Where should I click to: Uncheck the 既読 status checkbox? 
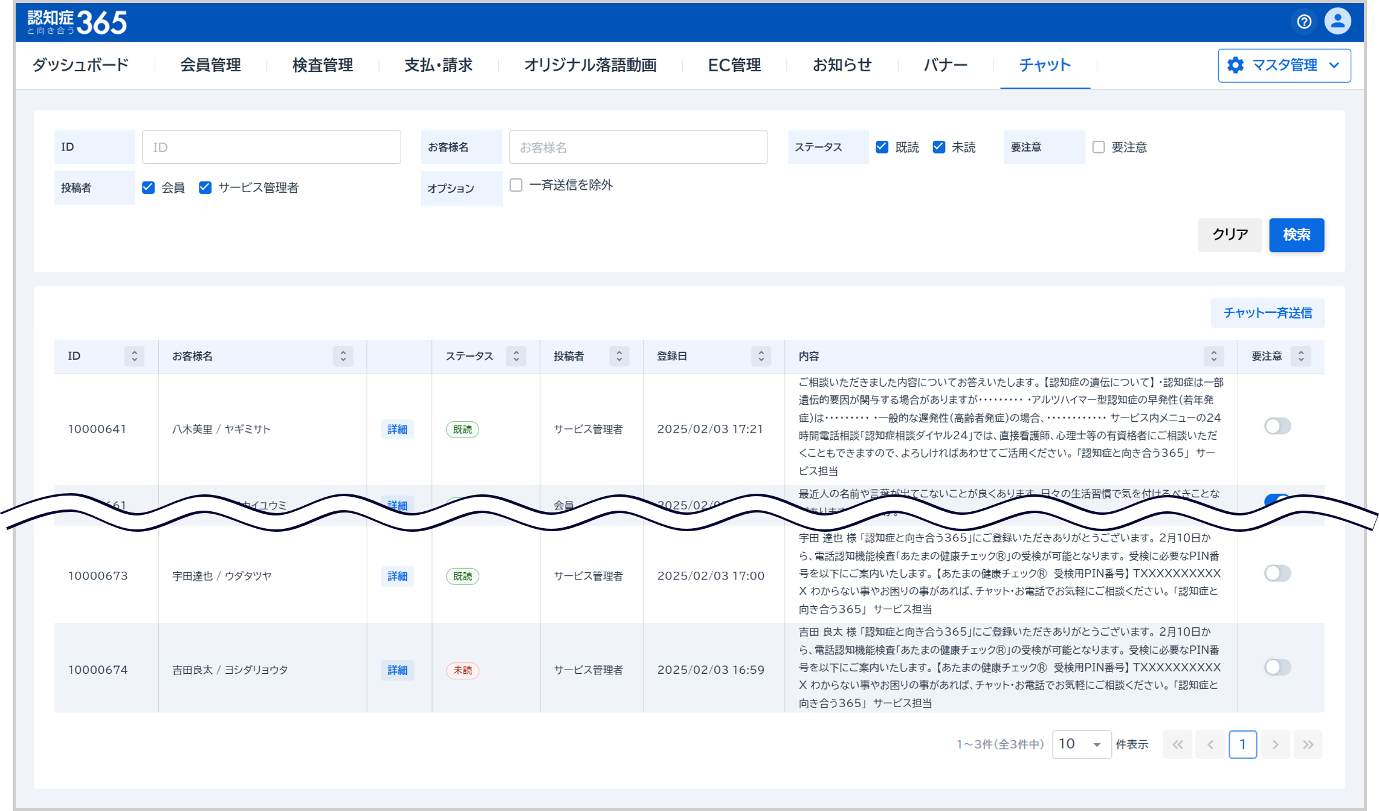(x=882, y=147)
